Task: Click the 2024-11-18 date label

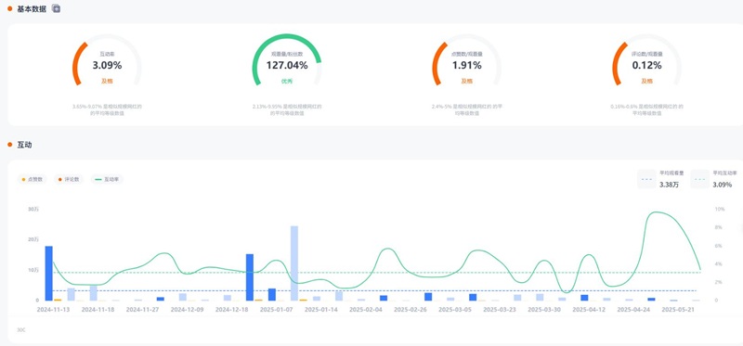Action: coord(98,310)
